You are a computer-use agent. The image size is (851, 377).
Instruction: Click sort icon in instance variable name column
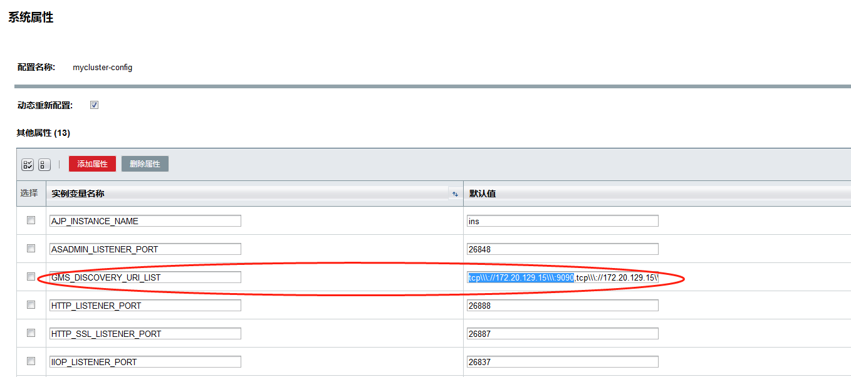tap(455, 194)
